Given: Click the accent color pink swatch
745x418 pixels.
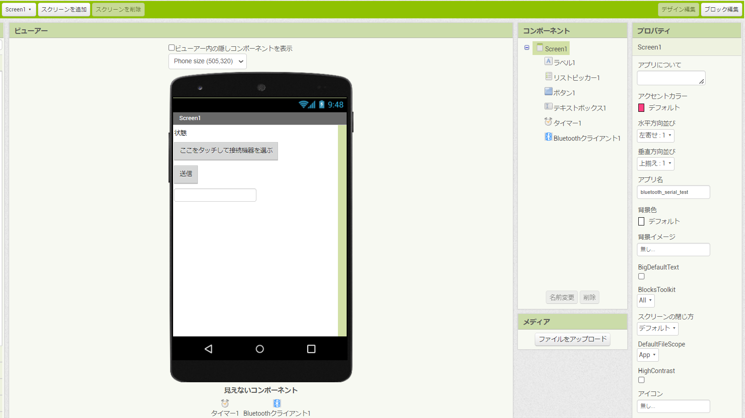Looking at the screenshot, I should coord(641,108).
